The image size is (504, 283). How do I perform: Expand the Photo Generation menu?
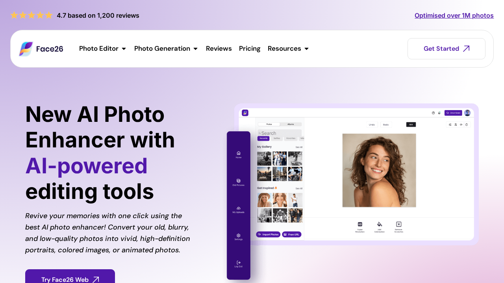pos(165,48)
